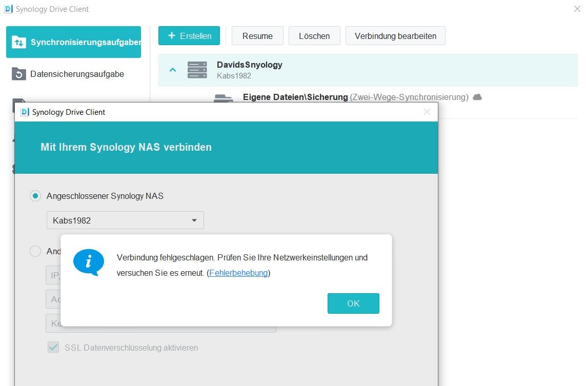Close the connect to NAS dialog
Viewport: 586px width, 386px height.
pyautogui.click(x=427, y=112)
